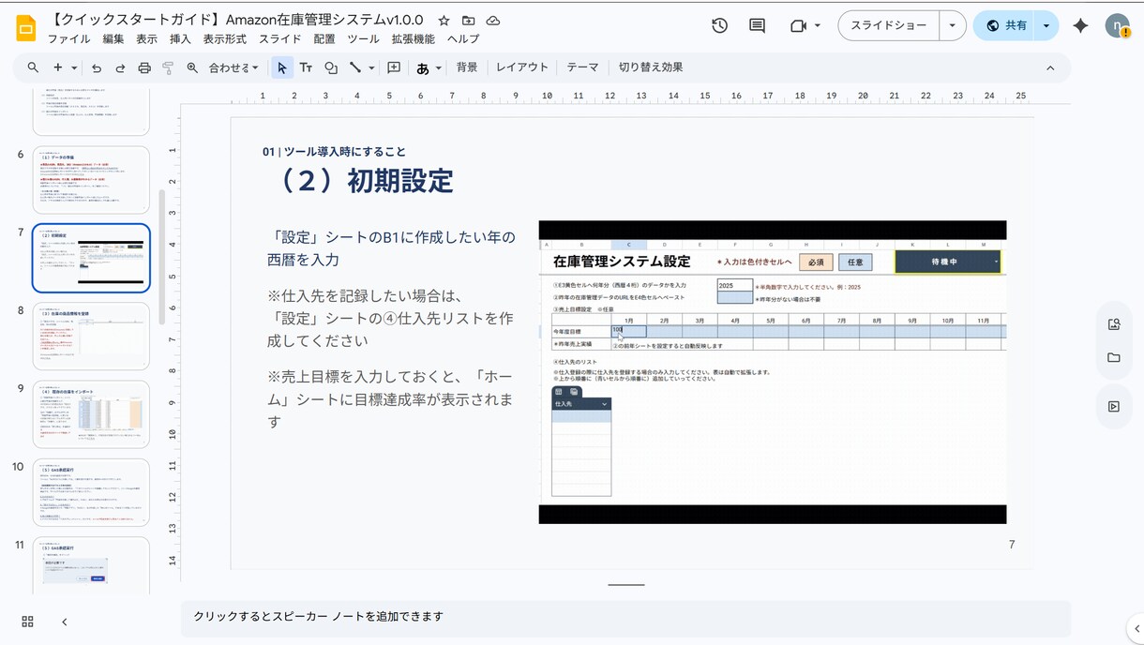1144x645 pixels.
Task: Click the spreadsheet screenshot image on slide
Action: point(773,372)
